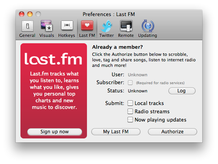
Task: Click Sign up now button
Action: 55,132
